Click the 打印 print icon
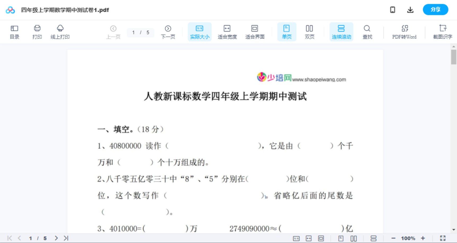The width and height of the screenshot is (457, 243). (37, 32)
